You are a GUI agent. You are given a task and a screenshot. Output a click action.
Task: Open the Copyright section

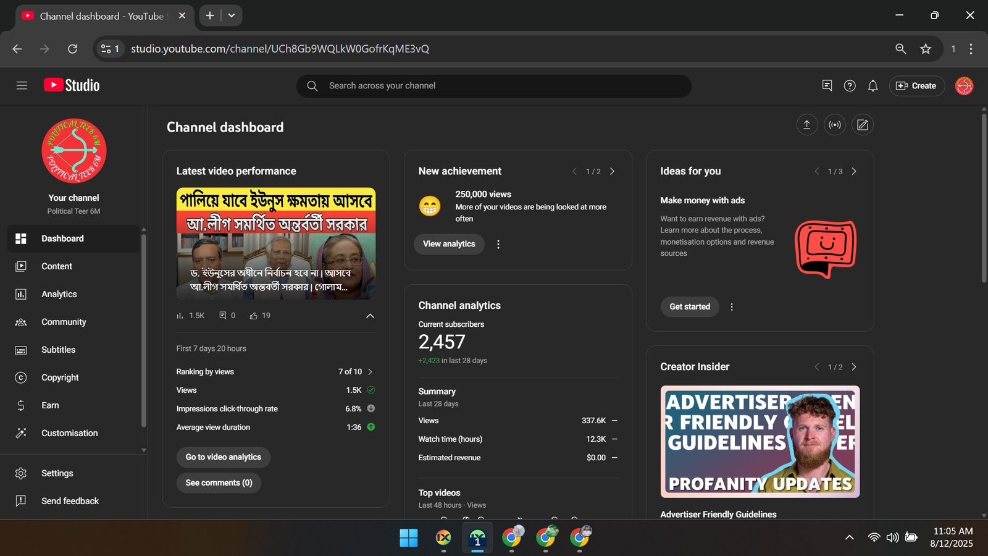[73, 377]
